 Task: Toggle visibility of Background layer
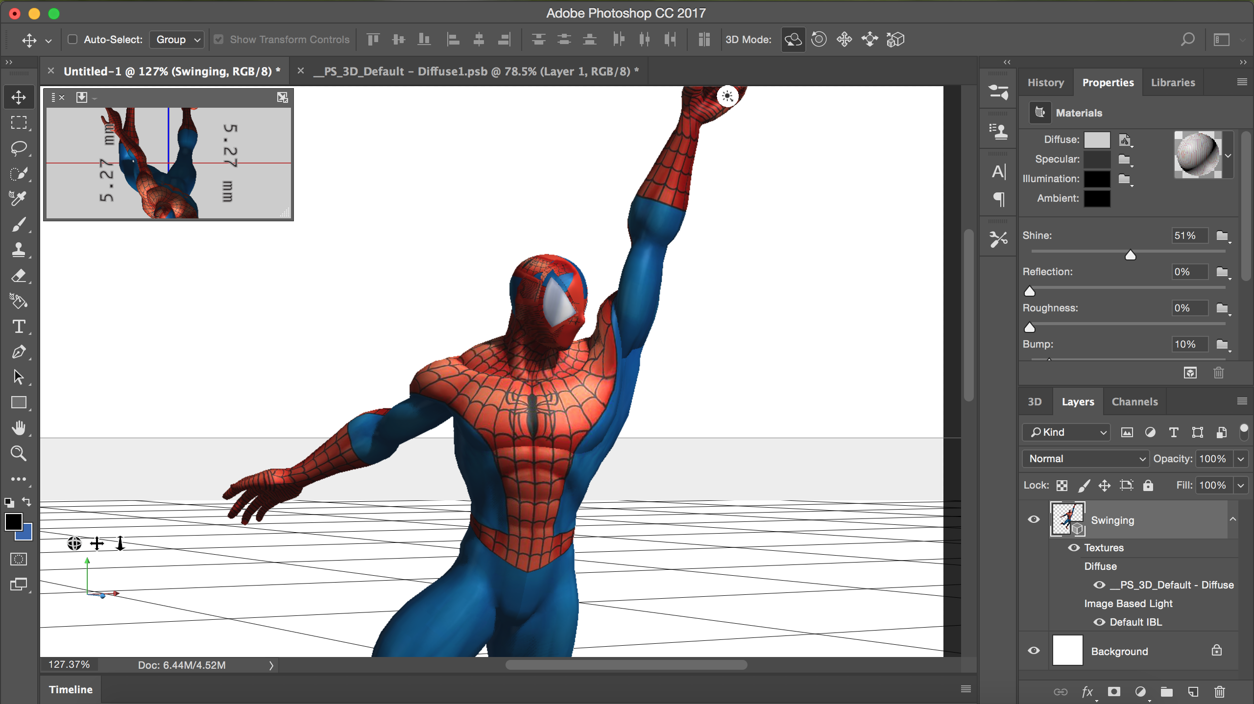(1035, 651)
